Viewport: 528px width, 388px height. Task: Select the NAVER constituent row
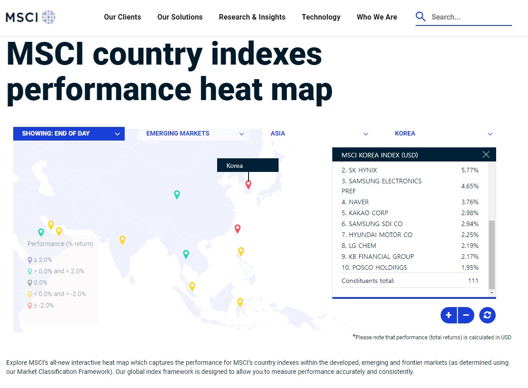pos(410,202)
